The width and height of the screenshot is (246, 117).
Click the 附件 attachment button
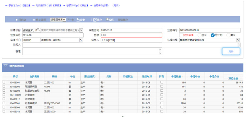point(231,51)
